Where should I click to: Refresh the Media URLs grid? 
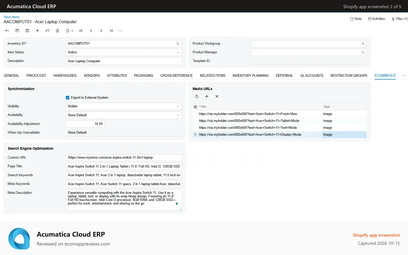pyautogui.click(x=197, y=97)
